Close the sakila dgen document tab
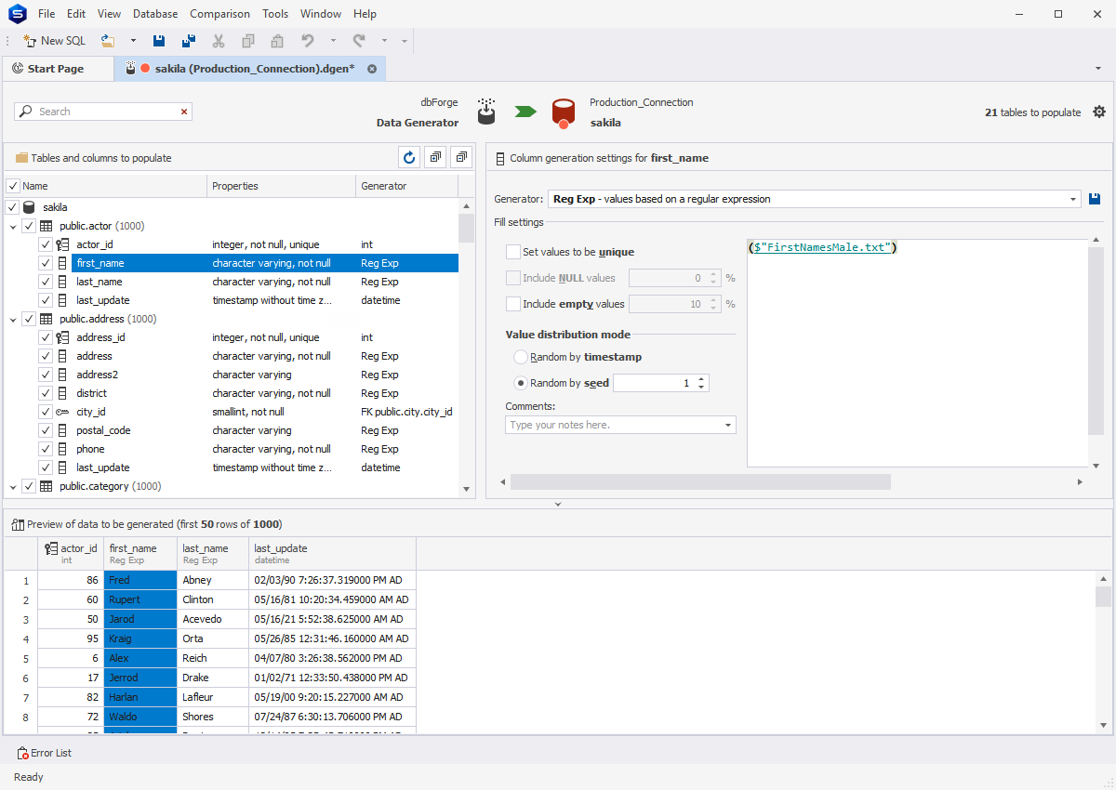Screen dimensions: 1116x790 point(372,69)
